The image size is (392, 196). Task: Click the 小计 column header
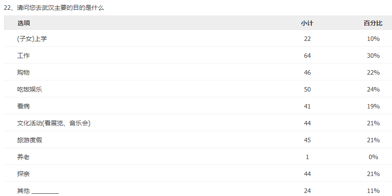pyautogui.click(x=307, y=23)
